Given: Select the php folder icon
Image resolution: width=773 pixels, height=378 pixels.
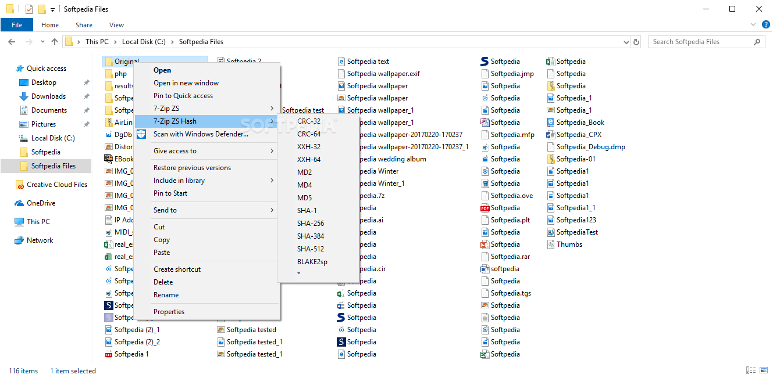Looking at the screenshot, I should (x=109, y=74).
